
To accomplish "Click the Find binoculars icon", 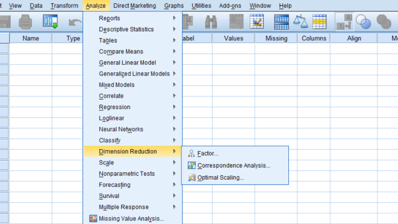I will [211, 22].
